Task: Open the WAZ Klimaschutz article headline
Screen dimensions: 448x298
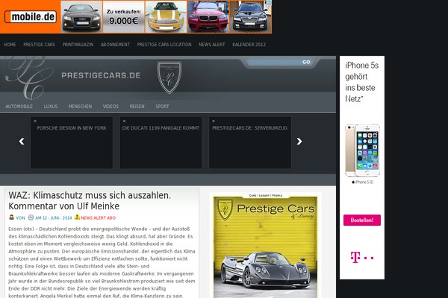Action: coord(90,200)
